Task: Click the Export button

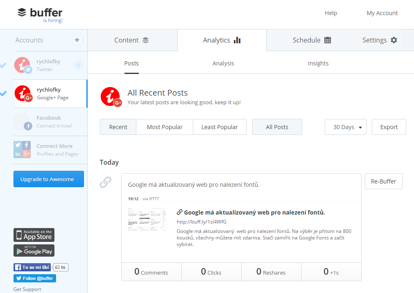Action: pyautogui.click(x=389, y=127)
